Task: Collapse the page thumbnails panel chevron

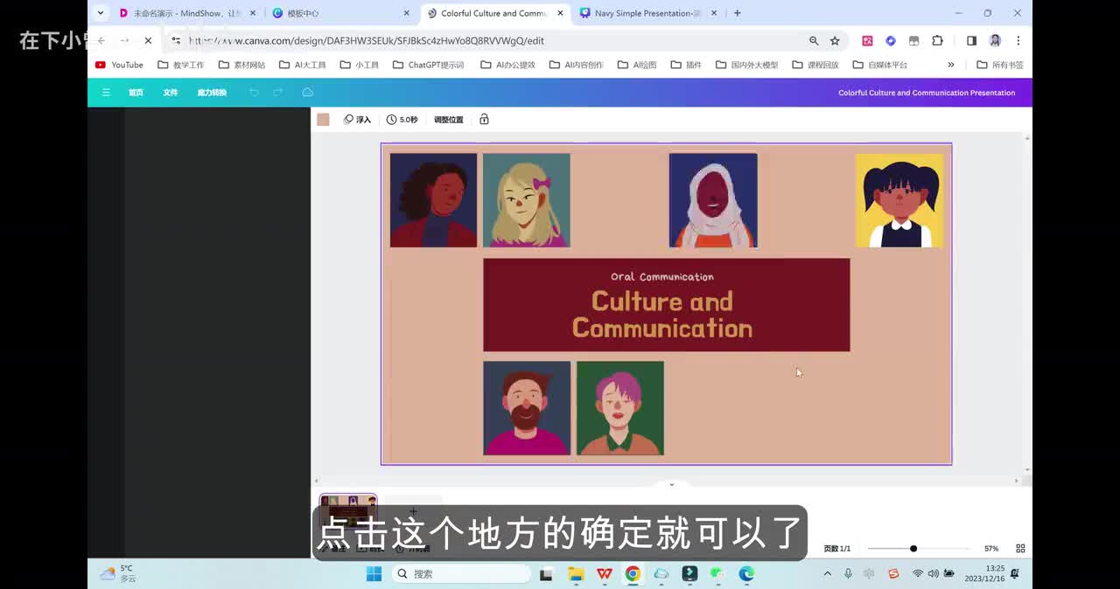Action: (x=671, y=484)
